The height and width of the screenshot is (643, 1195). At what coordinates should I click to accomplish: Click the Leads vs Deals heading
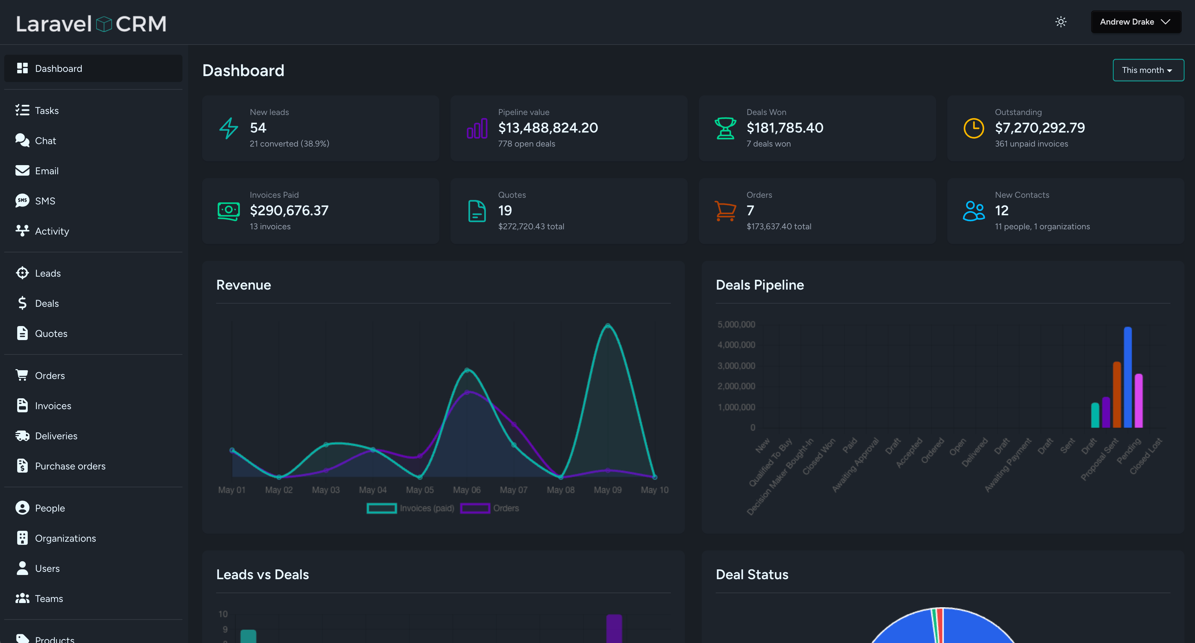point(262,574)
